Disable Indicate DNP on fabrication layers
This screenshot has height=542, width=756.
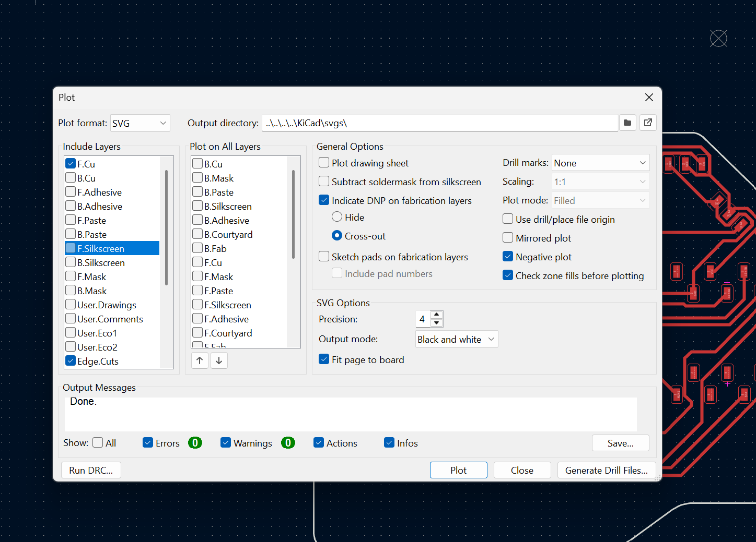(324, 200)
